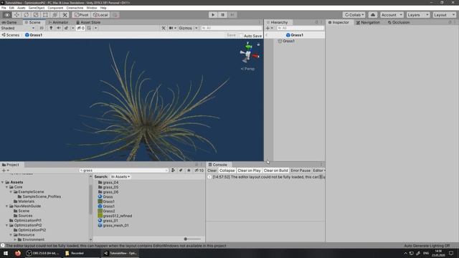Screen dimensions: 459x258
Task: Toggle scene audio speaker icon
Action: pyautogui.click(x=59, y=28)
